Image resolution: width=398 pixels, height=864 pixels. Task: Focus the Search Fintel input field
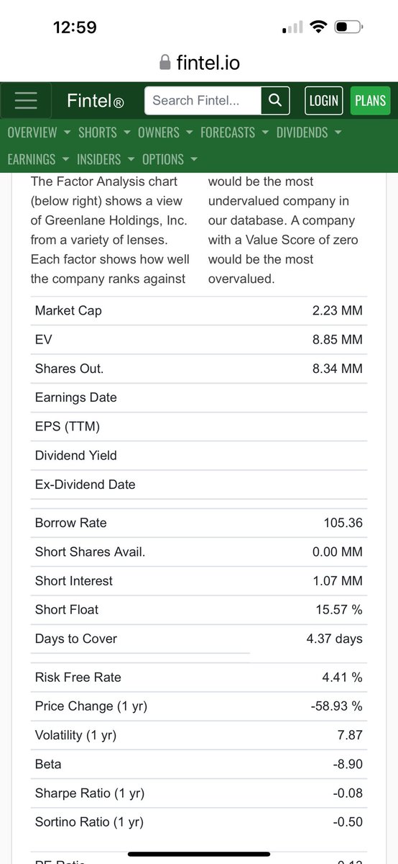point(203,101)
